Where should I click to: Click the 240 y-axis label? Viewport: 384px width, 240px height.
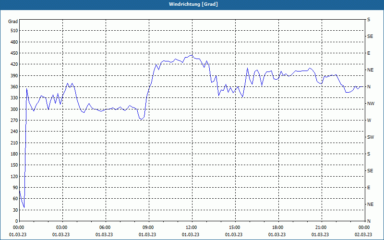(x=14, y=132)
